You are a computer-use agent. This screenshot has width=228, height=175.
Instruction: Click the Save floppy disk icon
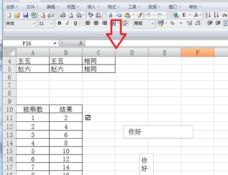click(26, 15)
